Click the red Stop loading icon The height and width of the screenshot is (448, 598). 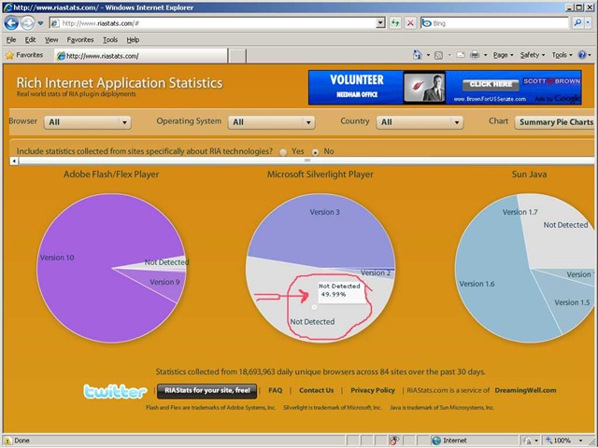tap(410, 22)
